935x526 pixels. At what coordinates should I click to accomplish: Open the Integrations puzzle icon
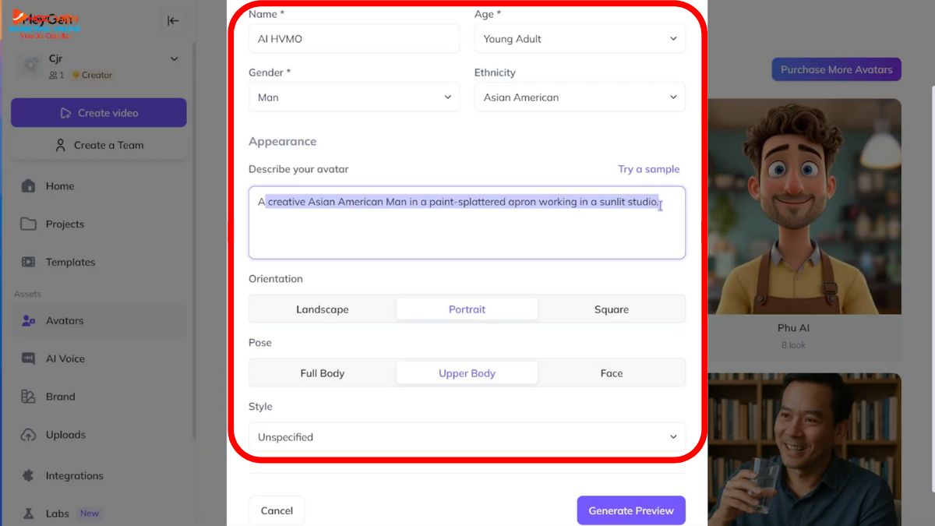(29, 475)
